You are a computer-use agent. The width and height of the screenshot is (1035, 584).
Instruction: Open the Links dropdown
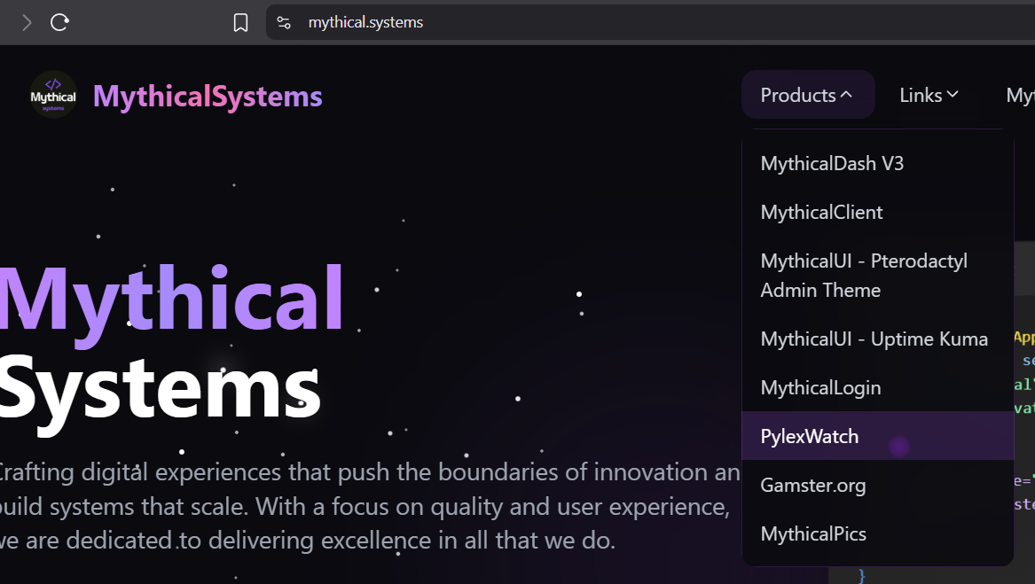[x=928, y=95]
